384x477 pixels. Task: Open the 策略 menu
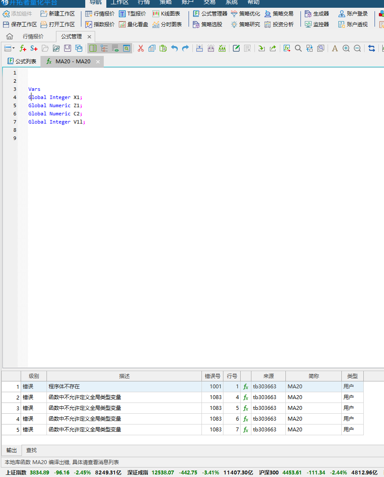pos(166,3)
